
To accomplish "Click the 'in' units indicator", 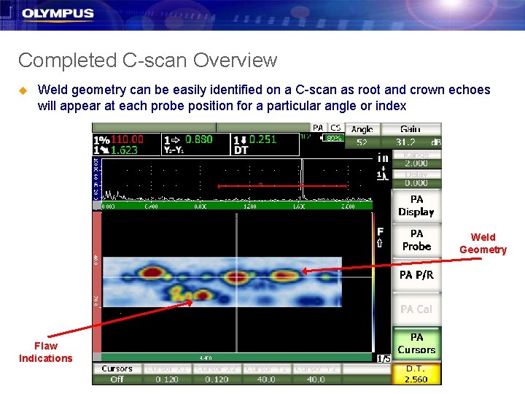I will click(x=383, y=158).
